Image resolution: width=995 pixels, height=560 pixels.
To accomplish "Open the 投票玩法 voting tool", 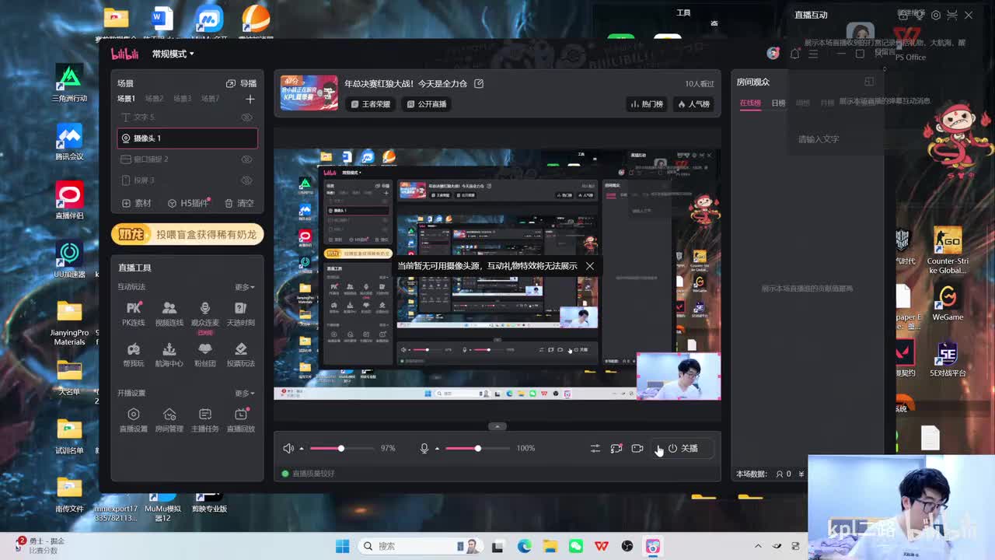I will pos(240,355).
